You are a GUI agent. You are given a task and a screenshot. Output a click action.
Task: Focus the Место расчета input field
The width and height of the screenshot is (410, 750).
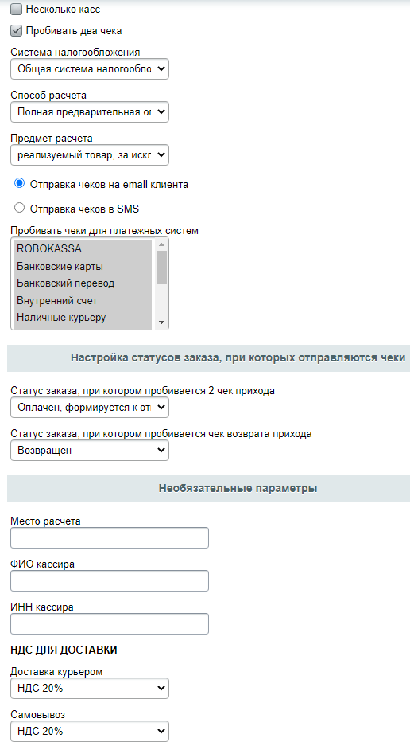click(110, 537)
